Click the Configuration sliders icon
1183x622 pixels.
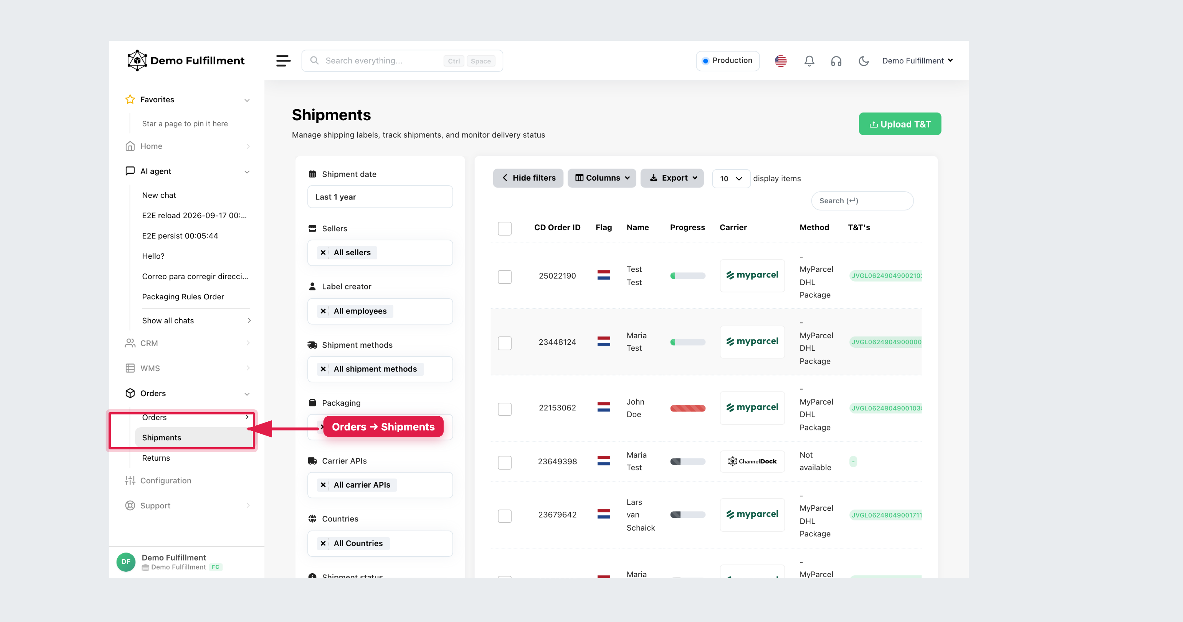click(130, 480)
